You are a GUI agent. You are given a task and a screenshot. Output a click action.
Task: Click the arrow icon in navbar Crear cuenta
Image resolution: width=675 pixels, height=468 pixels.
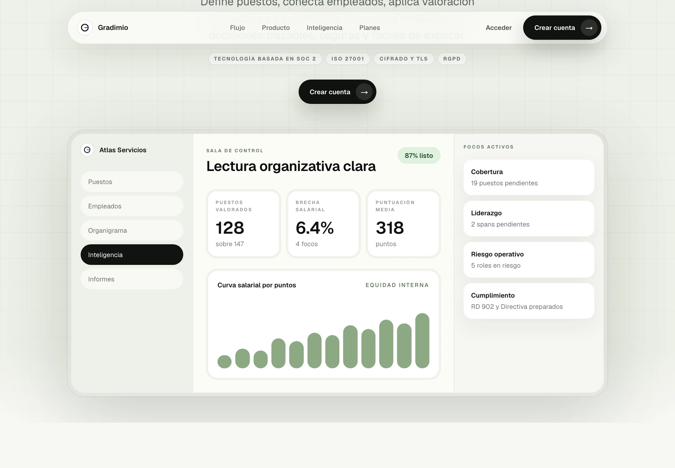(589, 28)
